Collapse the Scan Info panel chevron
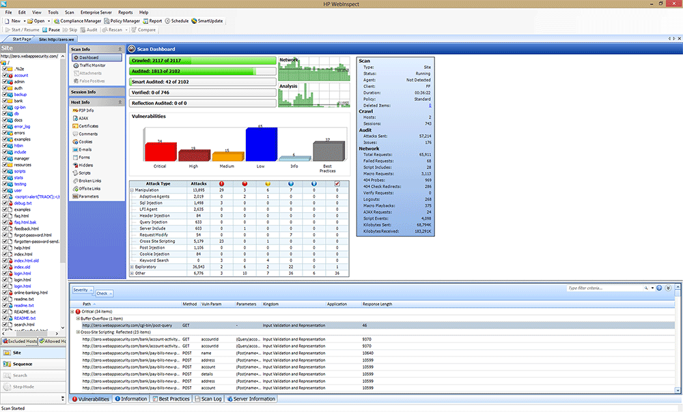 [120, 50]
